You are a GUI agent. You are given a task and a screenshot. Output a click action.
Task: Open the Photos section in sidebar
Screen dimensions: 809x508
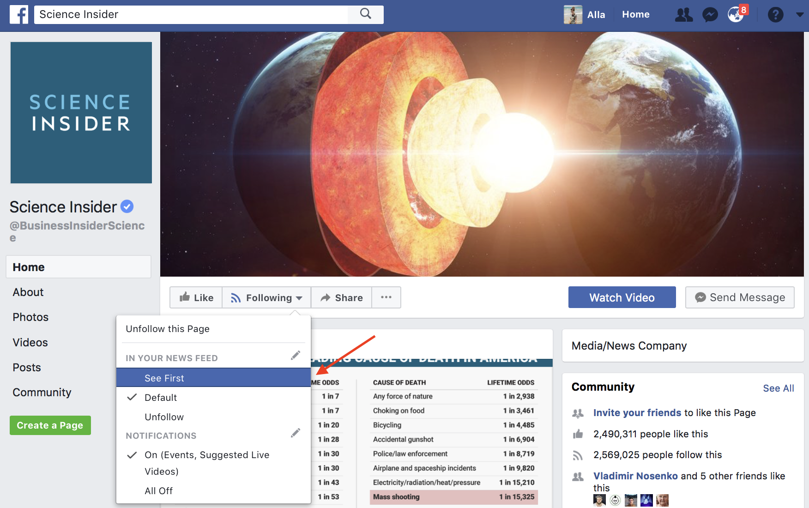(x=30, y=317)
